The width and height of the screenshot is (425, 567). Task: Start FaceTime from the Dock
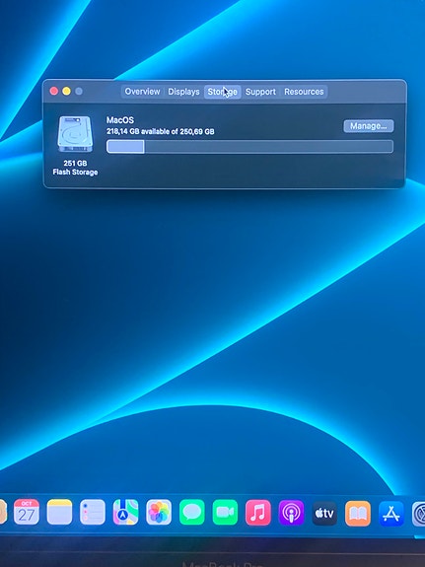pos(225,512)
